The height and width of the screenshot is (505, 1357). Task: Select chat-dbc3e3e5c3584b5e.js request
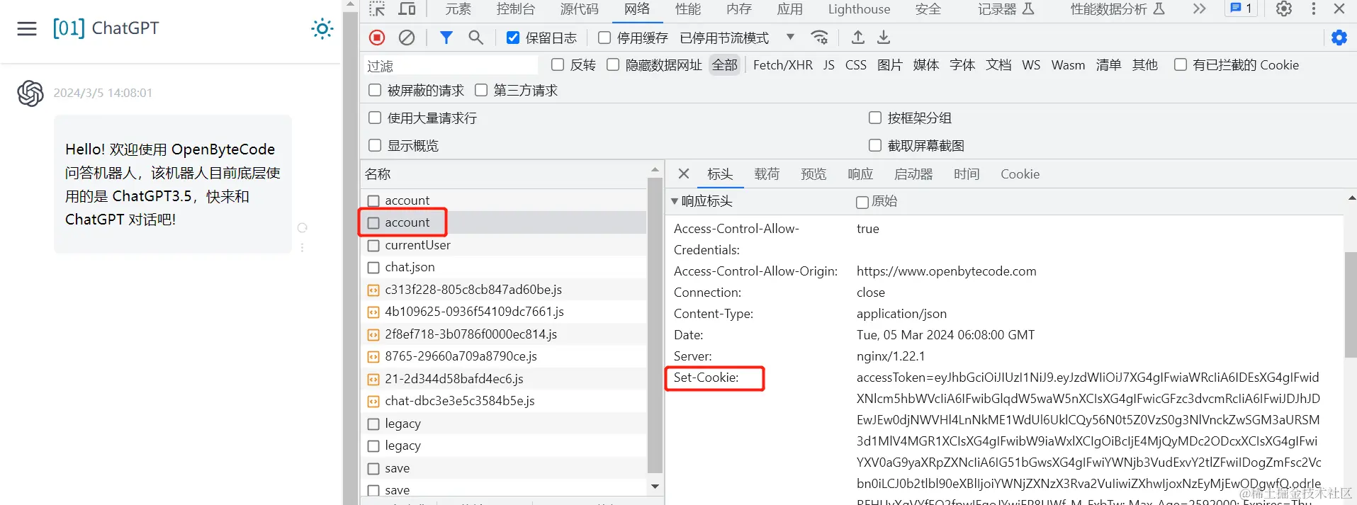[x=504, y=401]
